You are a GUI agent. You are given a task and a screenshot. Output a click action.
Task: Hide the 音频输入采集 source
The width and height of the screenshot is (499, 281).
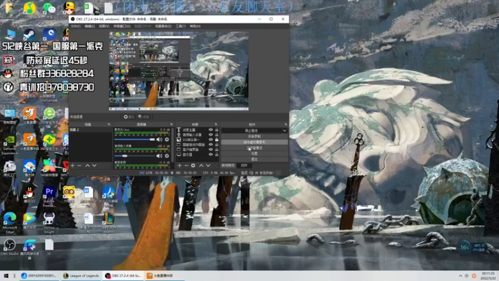pos(211,135)
